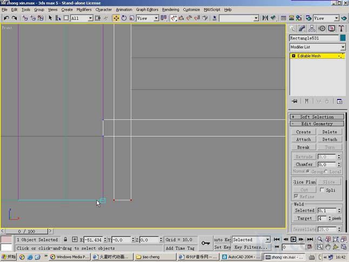Click the object color swatch beside Rectangle531
The image size is (349, 262).
tap(343, 38)
